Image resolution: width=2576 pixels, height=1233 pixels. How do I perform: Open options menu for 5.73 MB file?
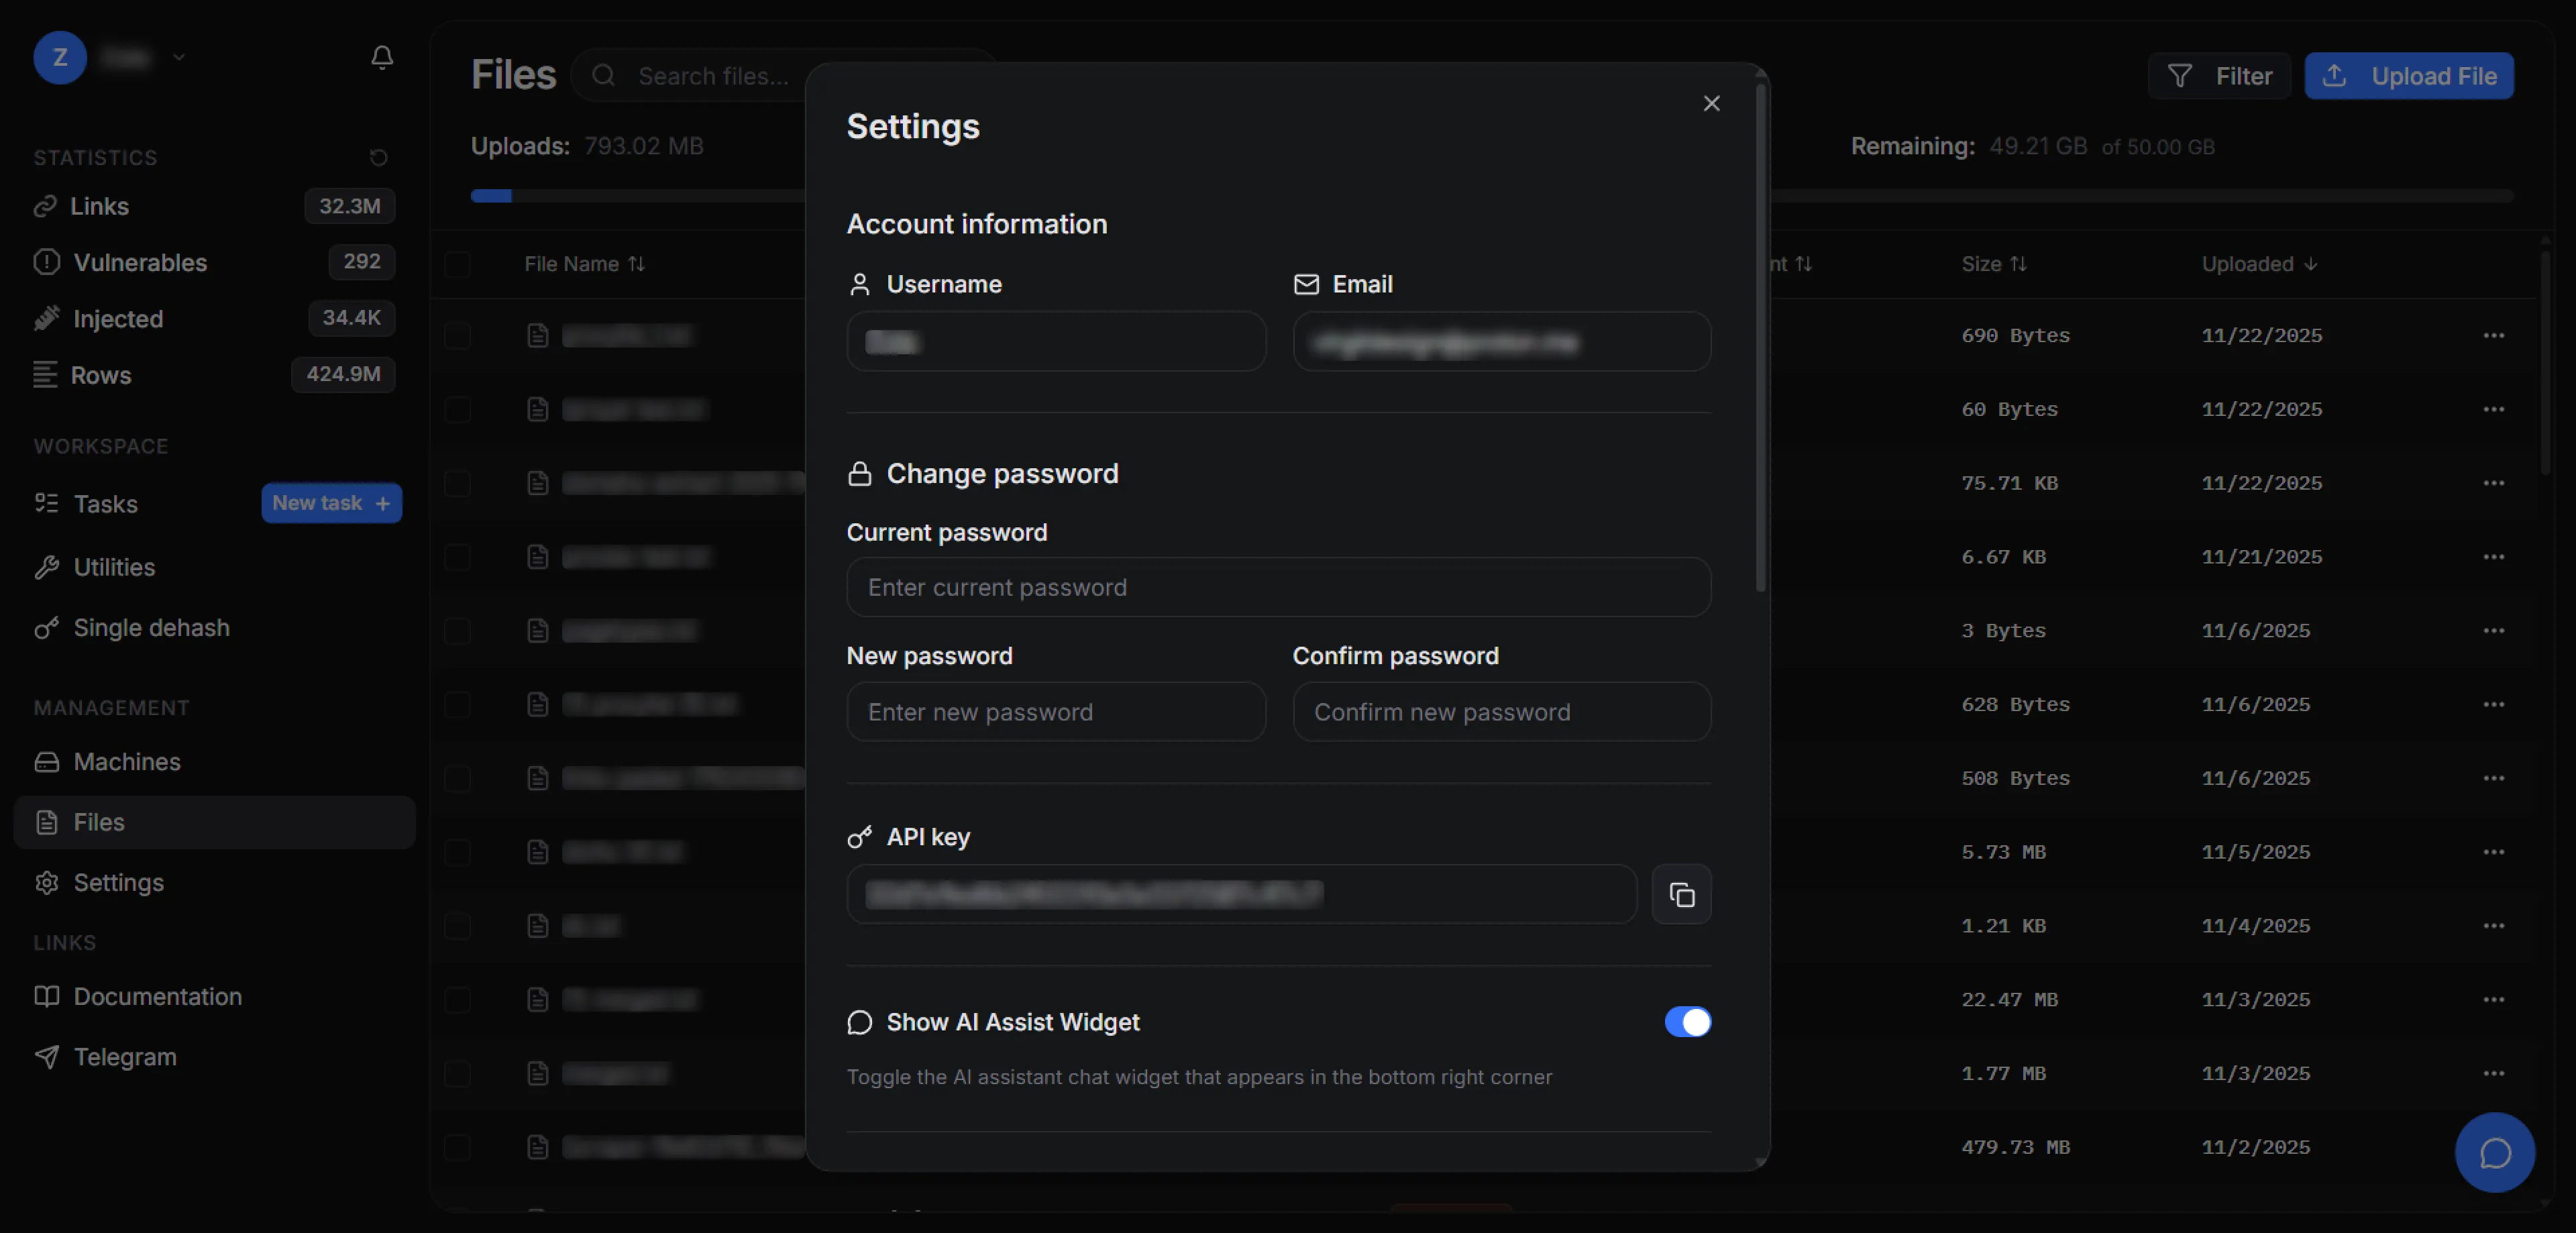2493,852
